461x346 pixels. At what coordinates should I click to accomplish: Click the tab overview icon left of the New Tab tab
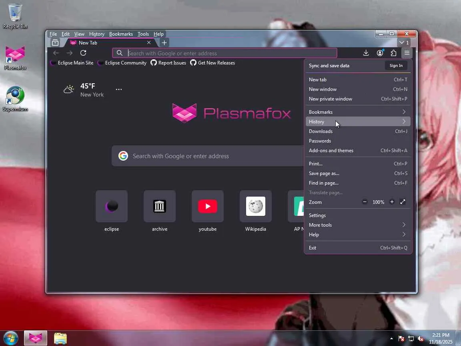click(x=55, y=43)
